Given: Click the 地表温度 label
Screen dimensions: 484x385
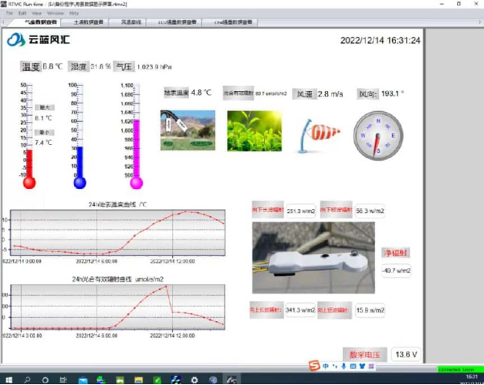Looking at the screenshot, I should pos(176,93).
